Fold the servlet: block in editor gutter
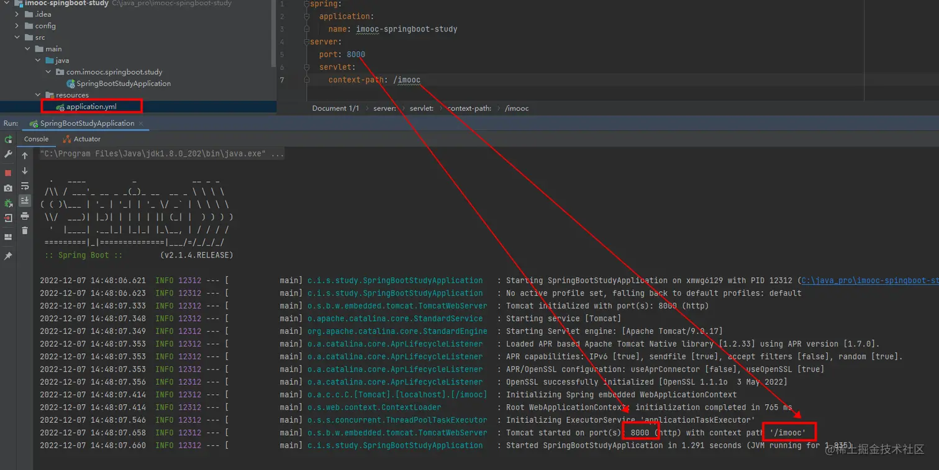Screen dimensions: 939x470 (x=307, y=67)
